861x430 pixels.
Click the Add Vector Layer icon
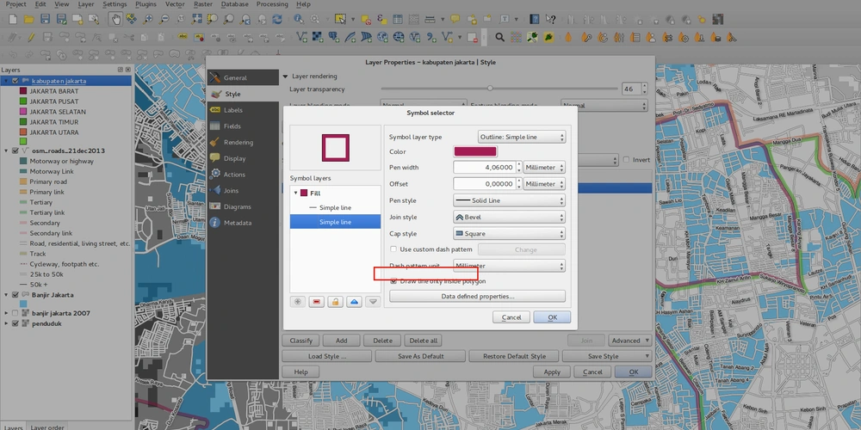[300, 37]
